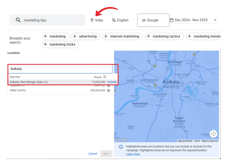Click the Reach help question mark icon
This screenshot has height=166, width=228.
[105, 77]
